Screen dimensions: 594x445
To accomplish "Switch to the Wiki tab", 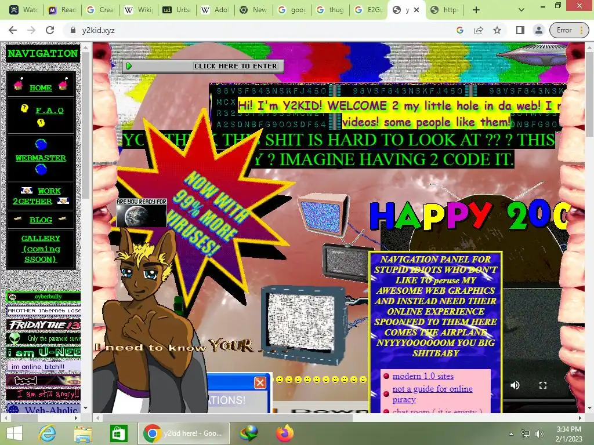I will 139,10.
